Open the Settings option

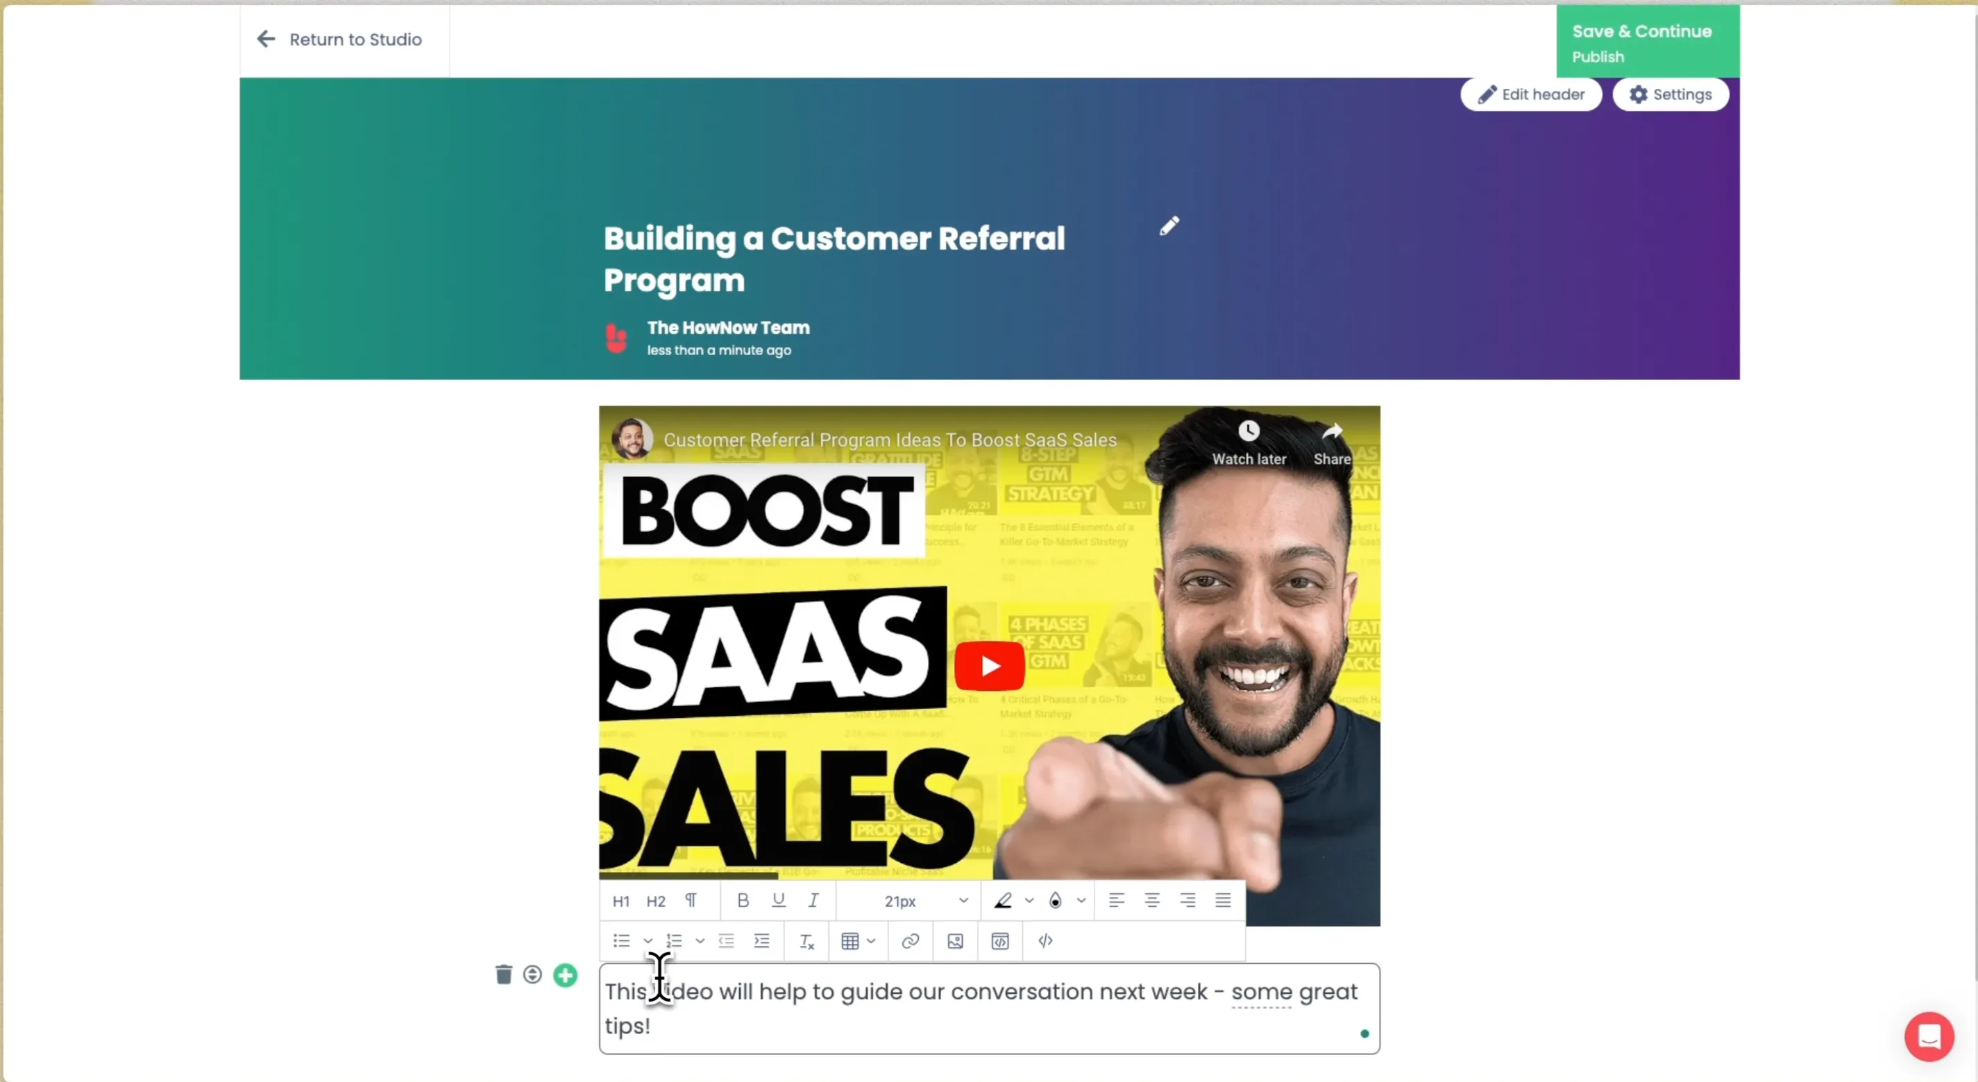1670,94
